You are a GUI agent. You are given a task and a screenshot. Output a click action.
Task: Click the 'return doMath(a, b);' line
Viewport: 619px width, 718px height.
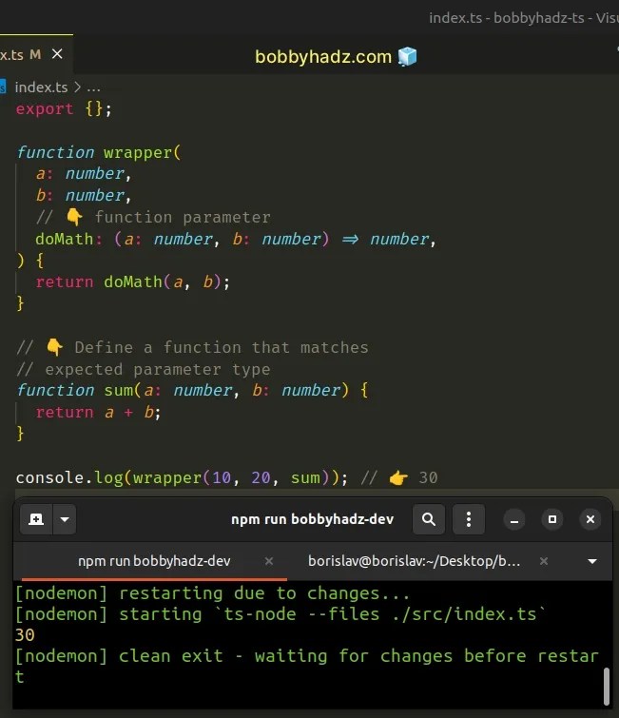click(133, 282)
